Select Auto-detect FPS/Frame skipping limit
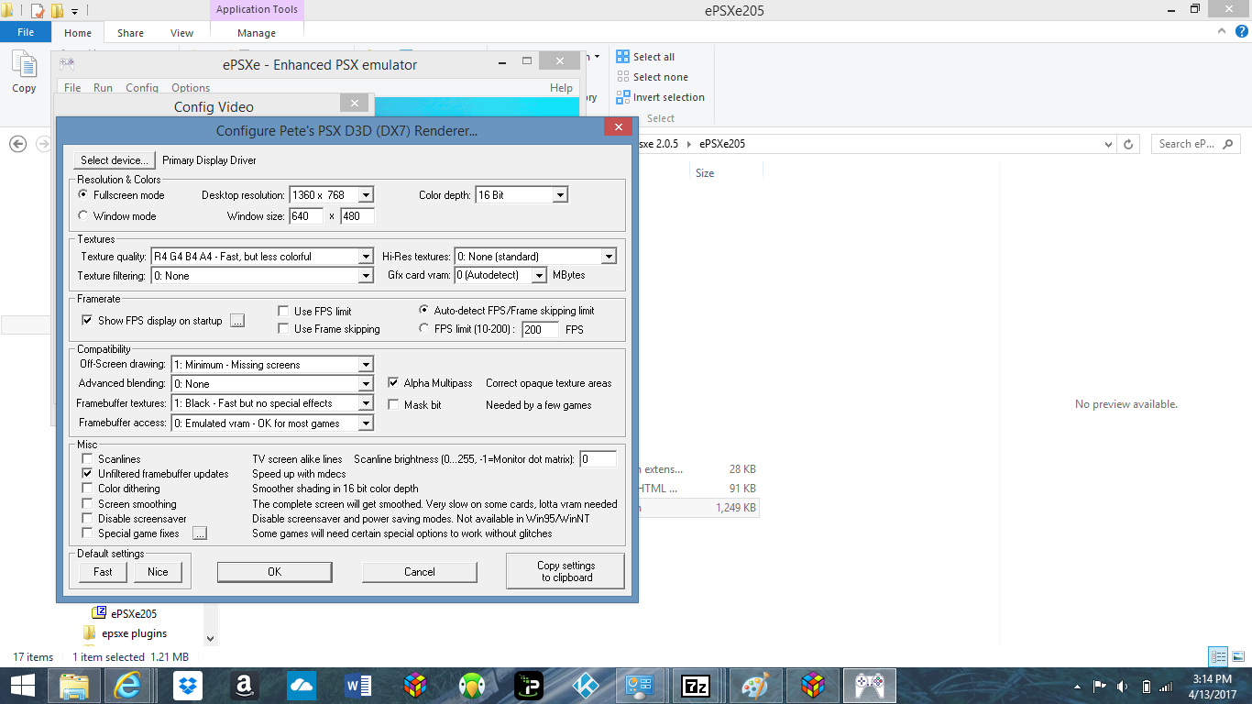This screenshot has width=1252, height=704. tap(423, 311)
